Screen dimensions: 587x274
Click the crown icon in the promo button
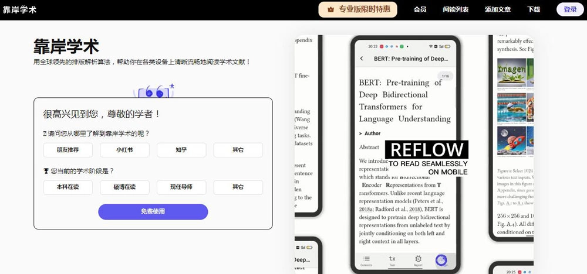click(330, 10)
